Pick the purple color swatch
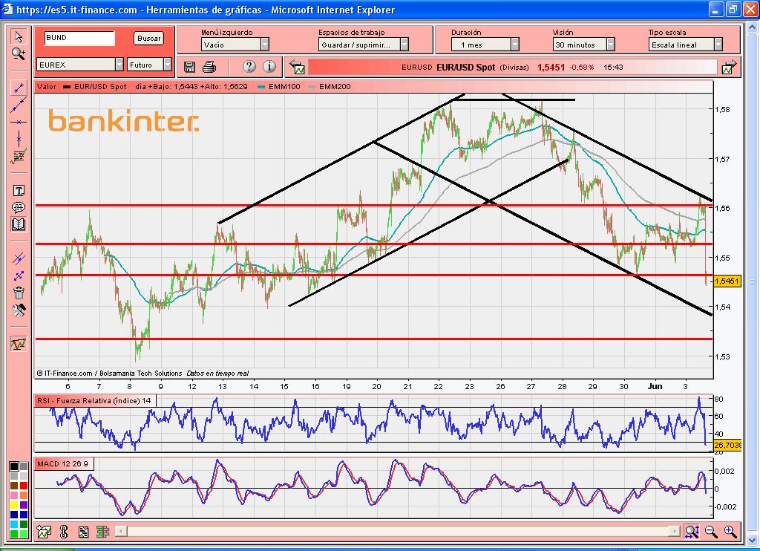Image resolution: width=760 pixels, height=551 pixels. [24, 505]
